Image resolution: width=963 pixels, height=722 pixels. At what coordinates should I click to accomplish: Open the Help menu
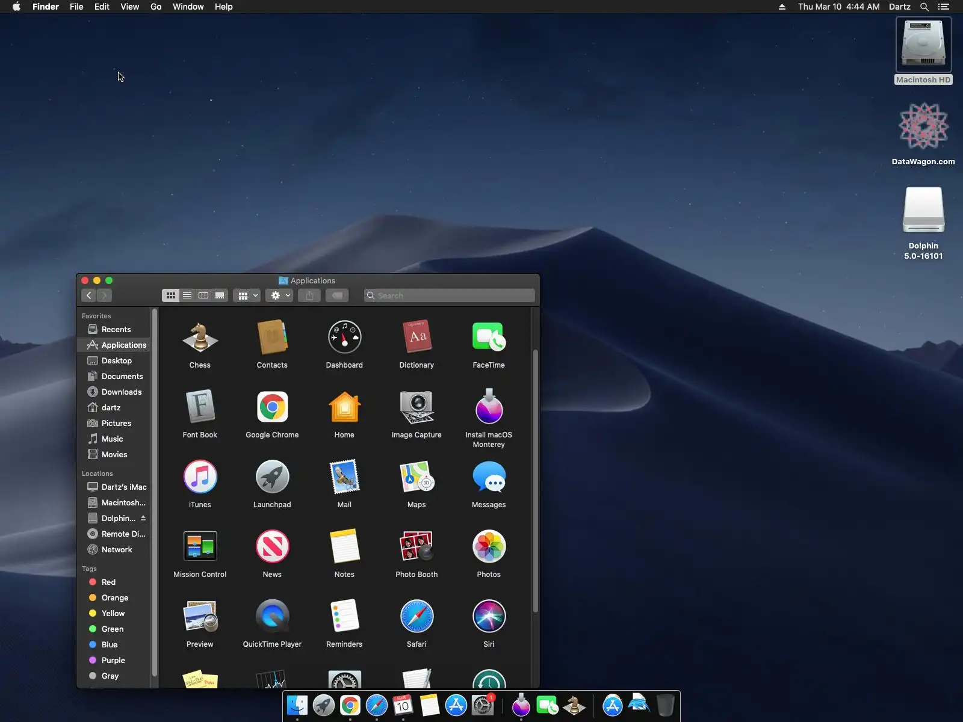[x=223, y=7]
